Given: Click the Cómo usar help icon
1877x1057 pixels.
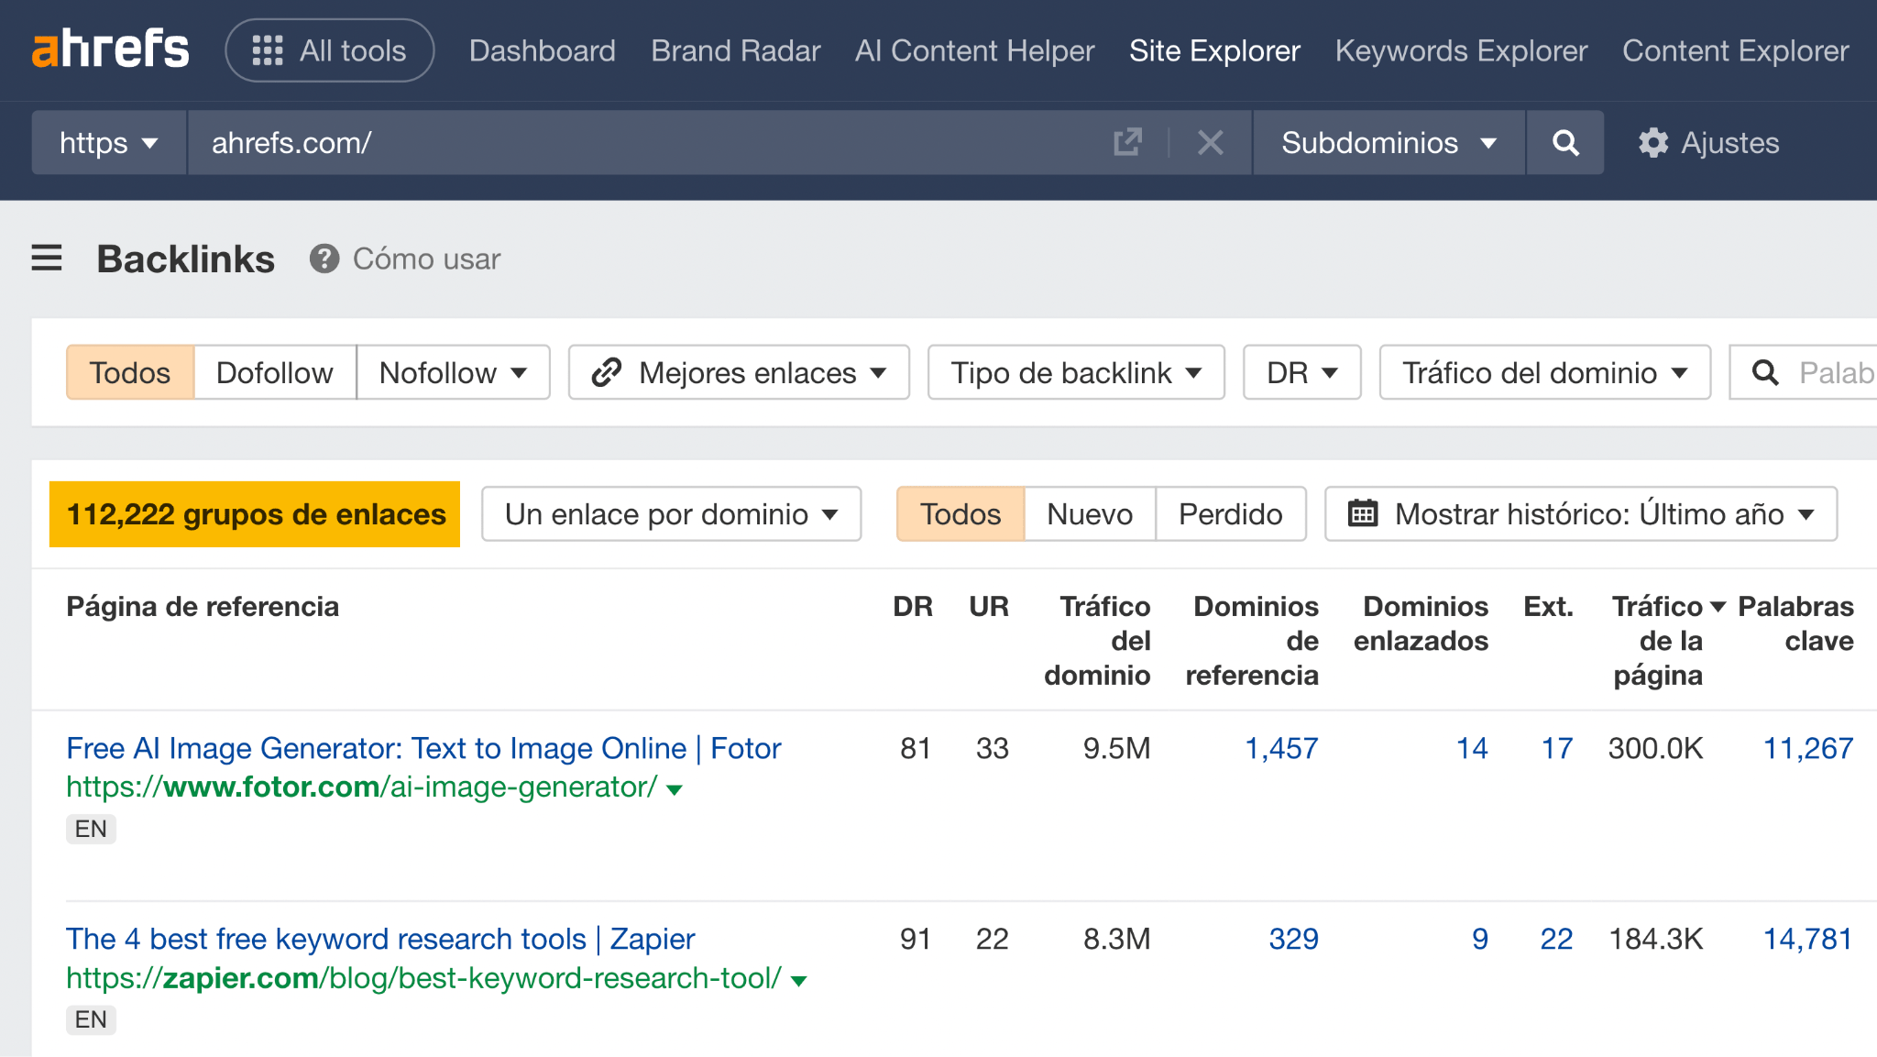Looking at the screenshot, I should [324, 259].
